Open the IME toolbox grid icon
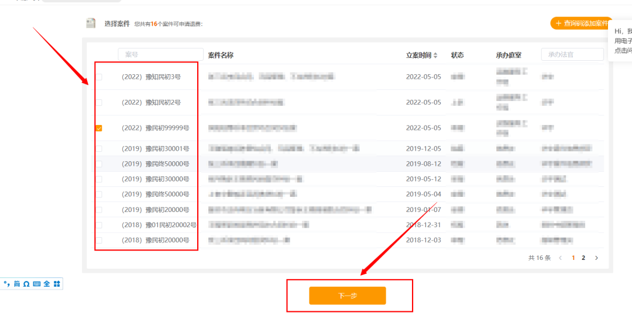This screenshot has height=323, width=632. pos(57,284)
